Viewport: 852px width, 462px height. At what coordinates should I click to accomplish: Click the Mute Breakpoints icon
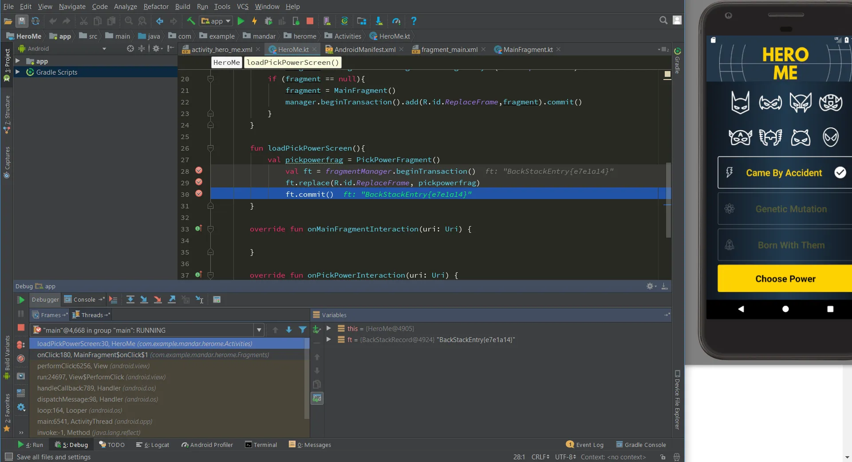[21, 358]
